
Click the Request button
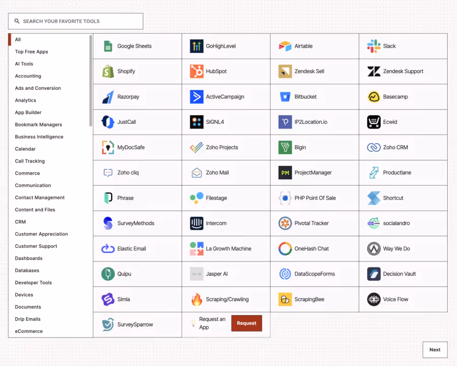coord(247,323)
